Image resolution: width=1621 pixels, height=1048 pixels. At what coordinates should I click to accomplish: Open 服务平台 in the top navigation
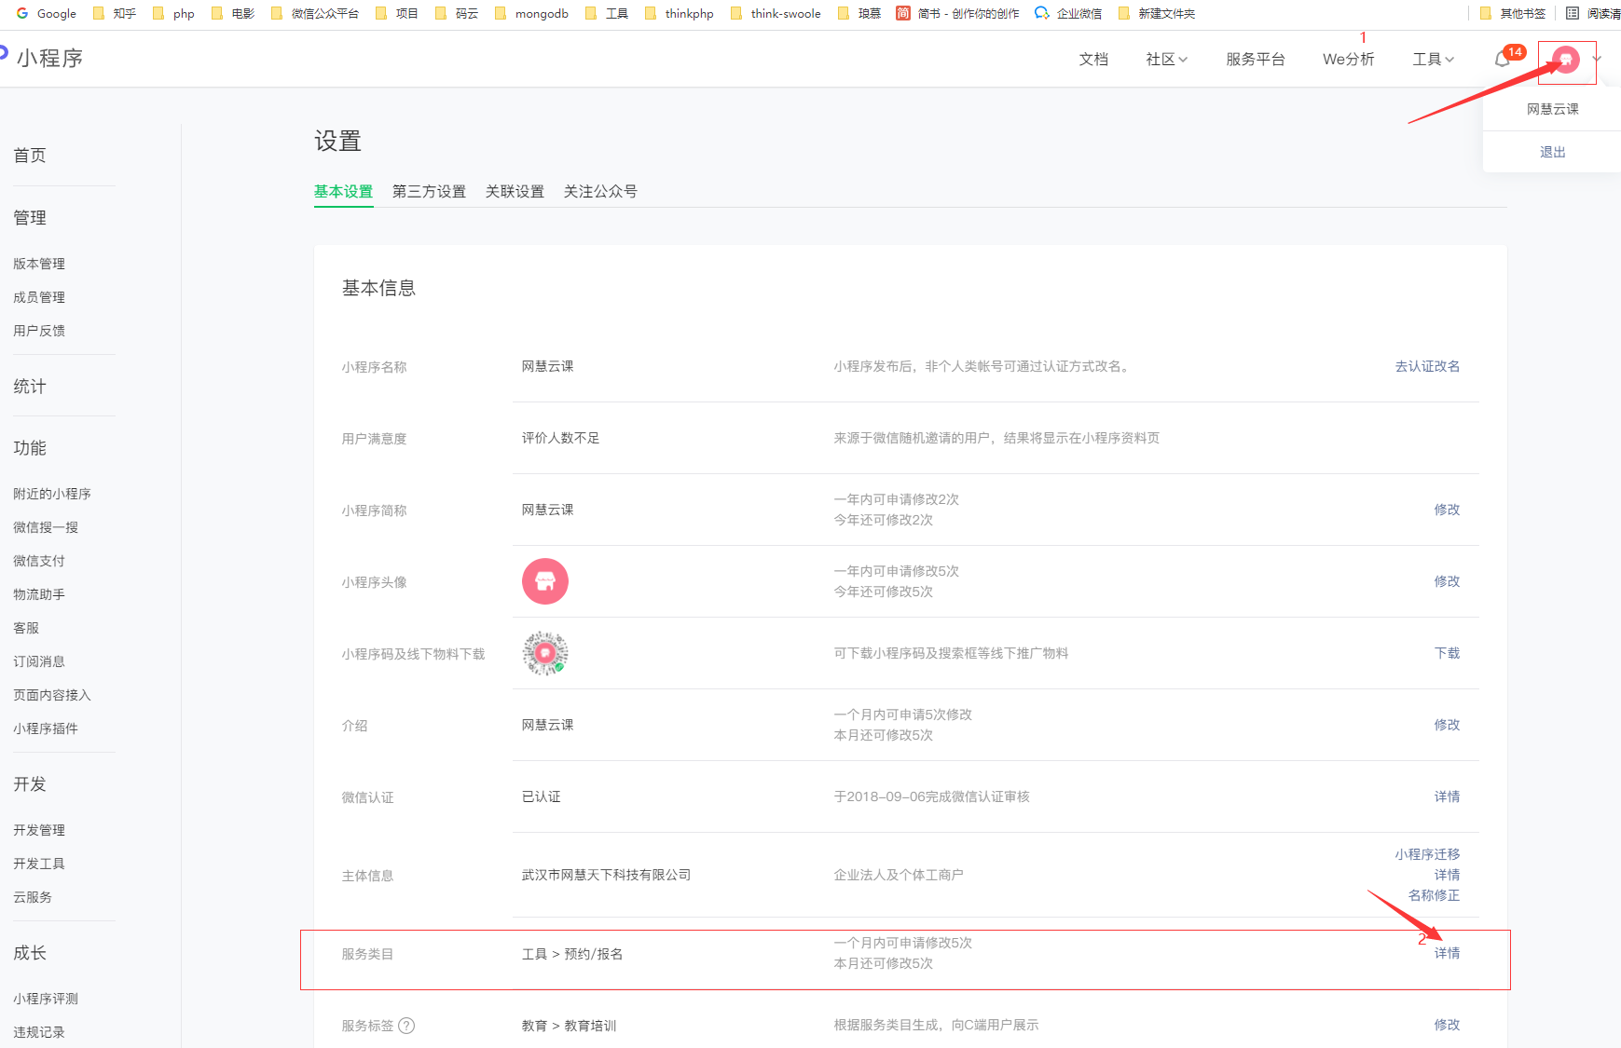1256,59
